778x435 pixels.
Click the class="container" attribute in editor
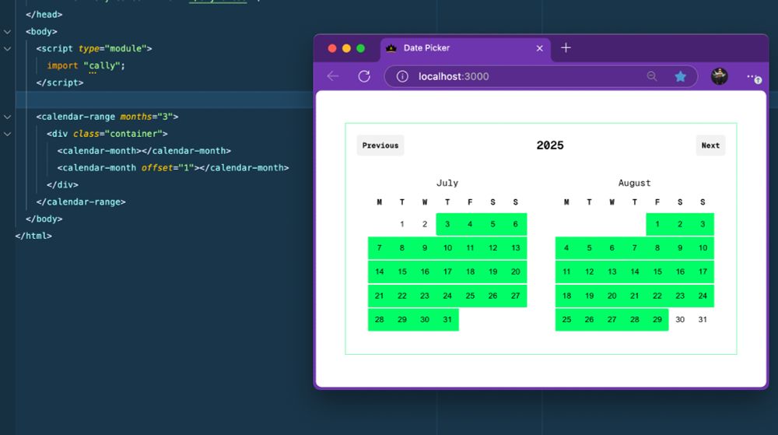click(x=117, y=134)
